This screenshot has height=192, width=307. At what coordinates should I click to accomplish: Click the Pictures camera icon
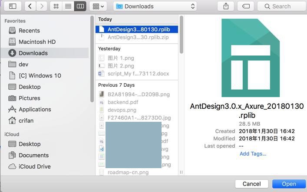tap(12, 98)
